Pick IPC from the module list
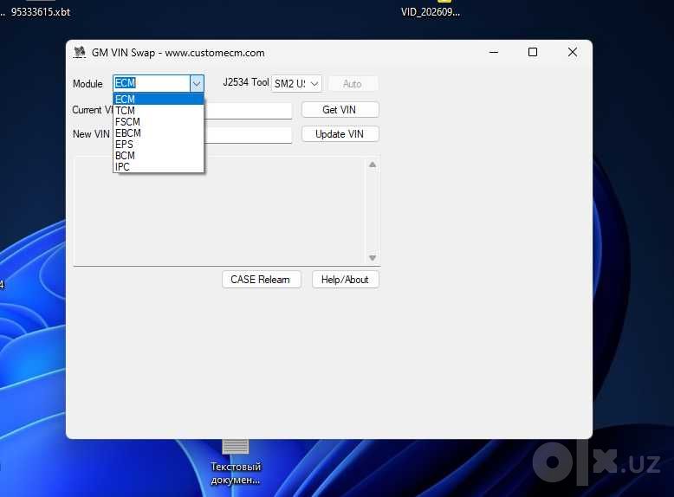Screen dimensions: 674x497 (x=159, y=166)
